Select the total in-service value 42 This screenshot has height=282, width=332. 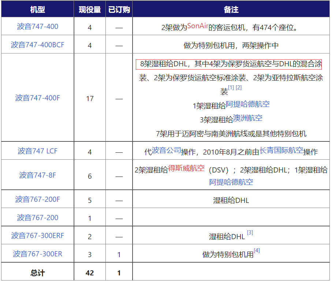[90, 273]
